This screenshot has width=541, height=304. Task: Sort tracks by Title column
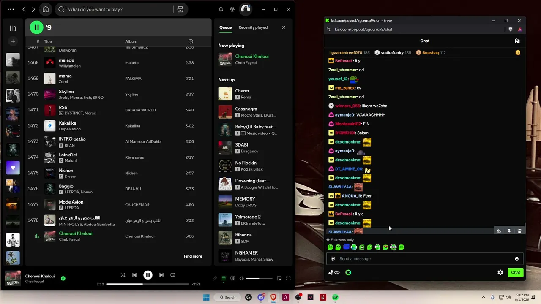[x=48, y=41]
